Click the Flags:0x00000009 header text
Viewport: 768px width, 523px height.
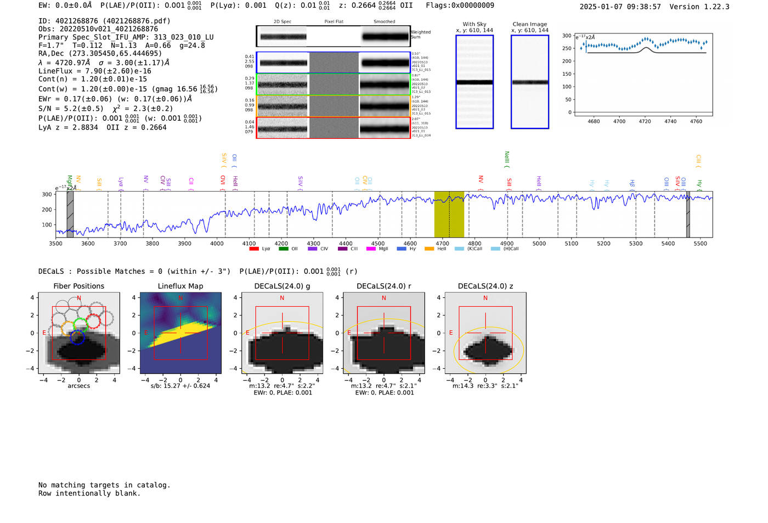tap(460, 5)
